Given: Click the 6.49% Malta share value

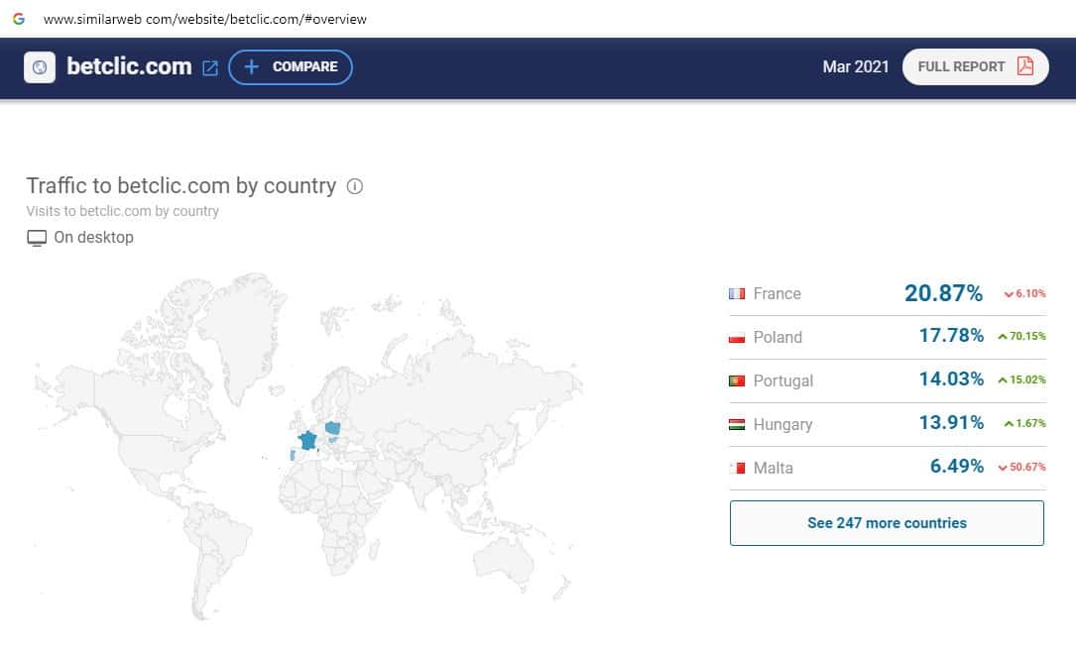Looking at the screenshot, I should 957,467.
